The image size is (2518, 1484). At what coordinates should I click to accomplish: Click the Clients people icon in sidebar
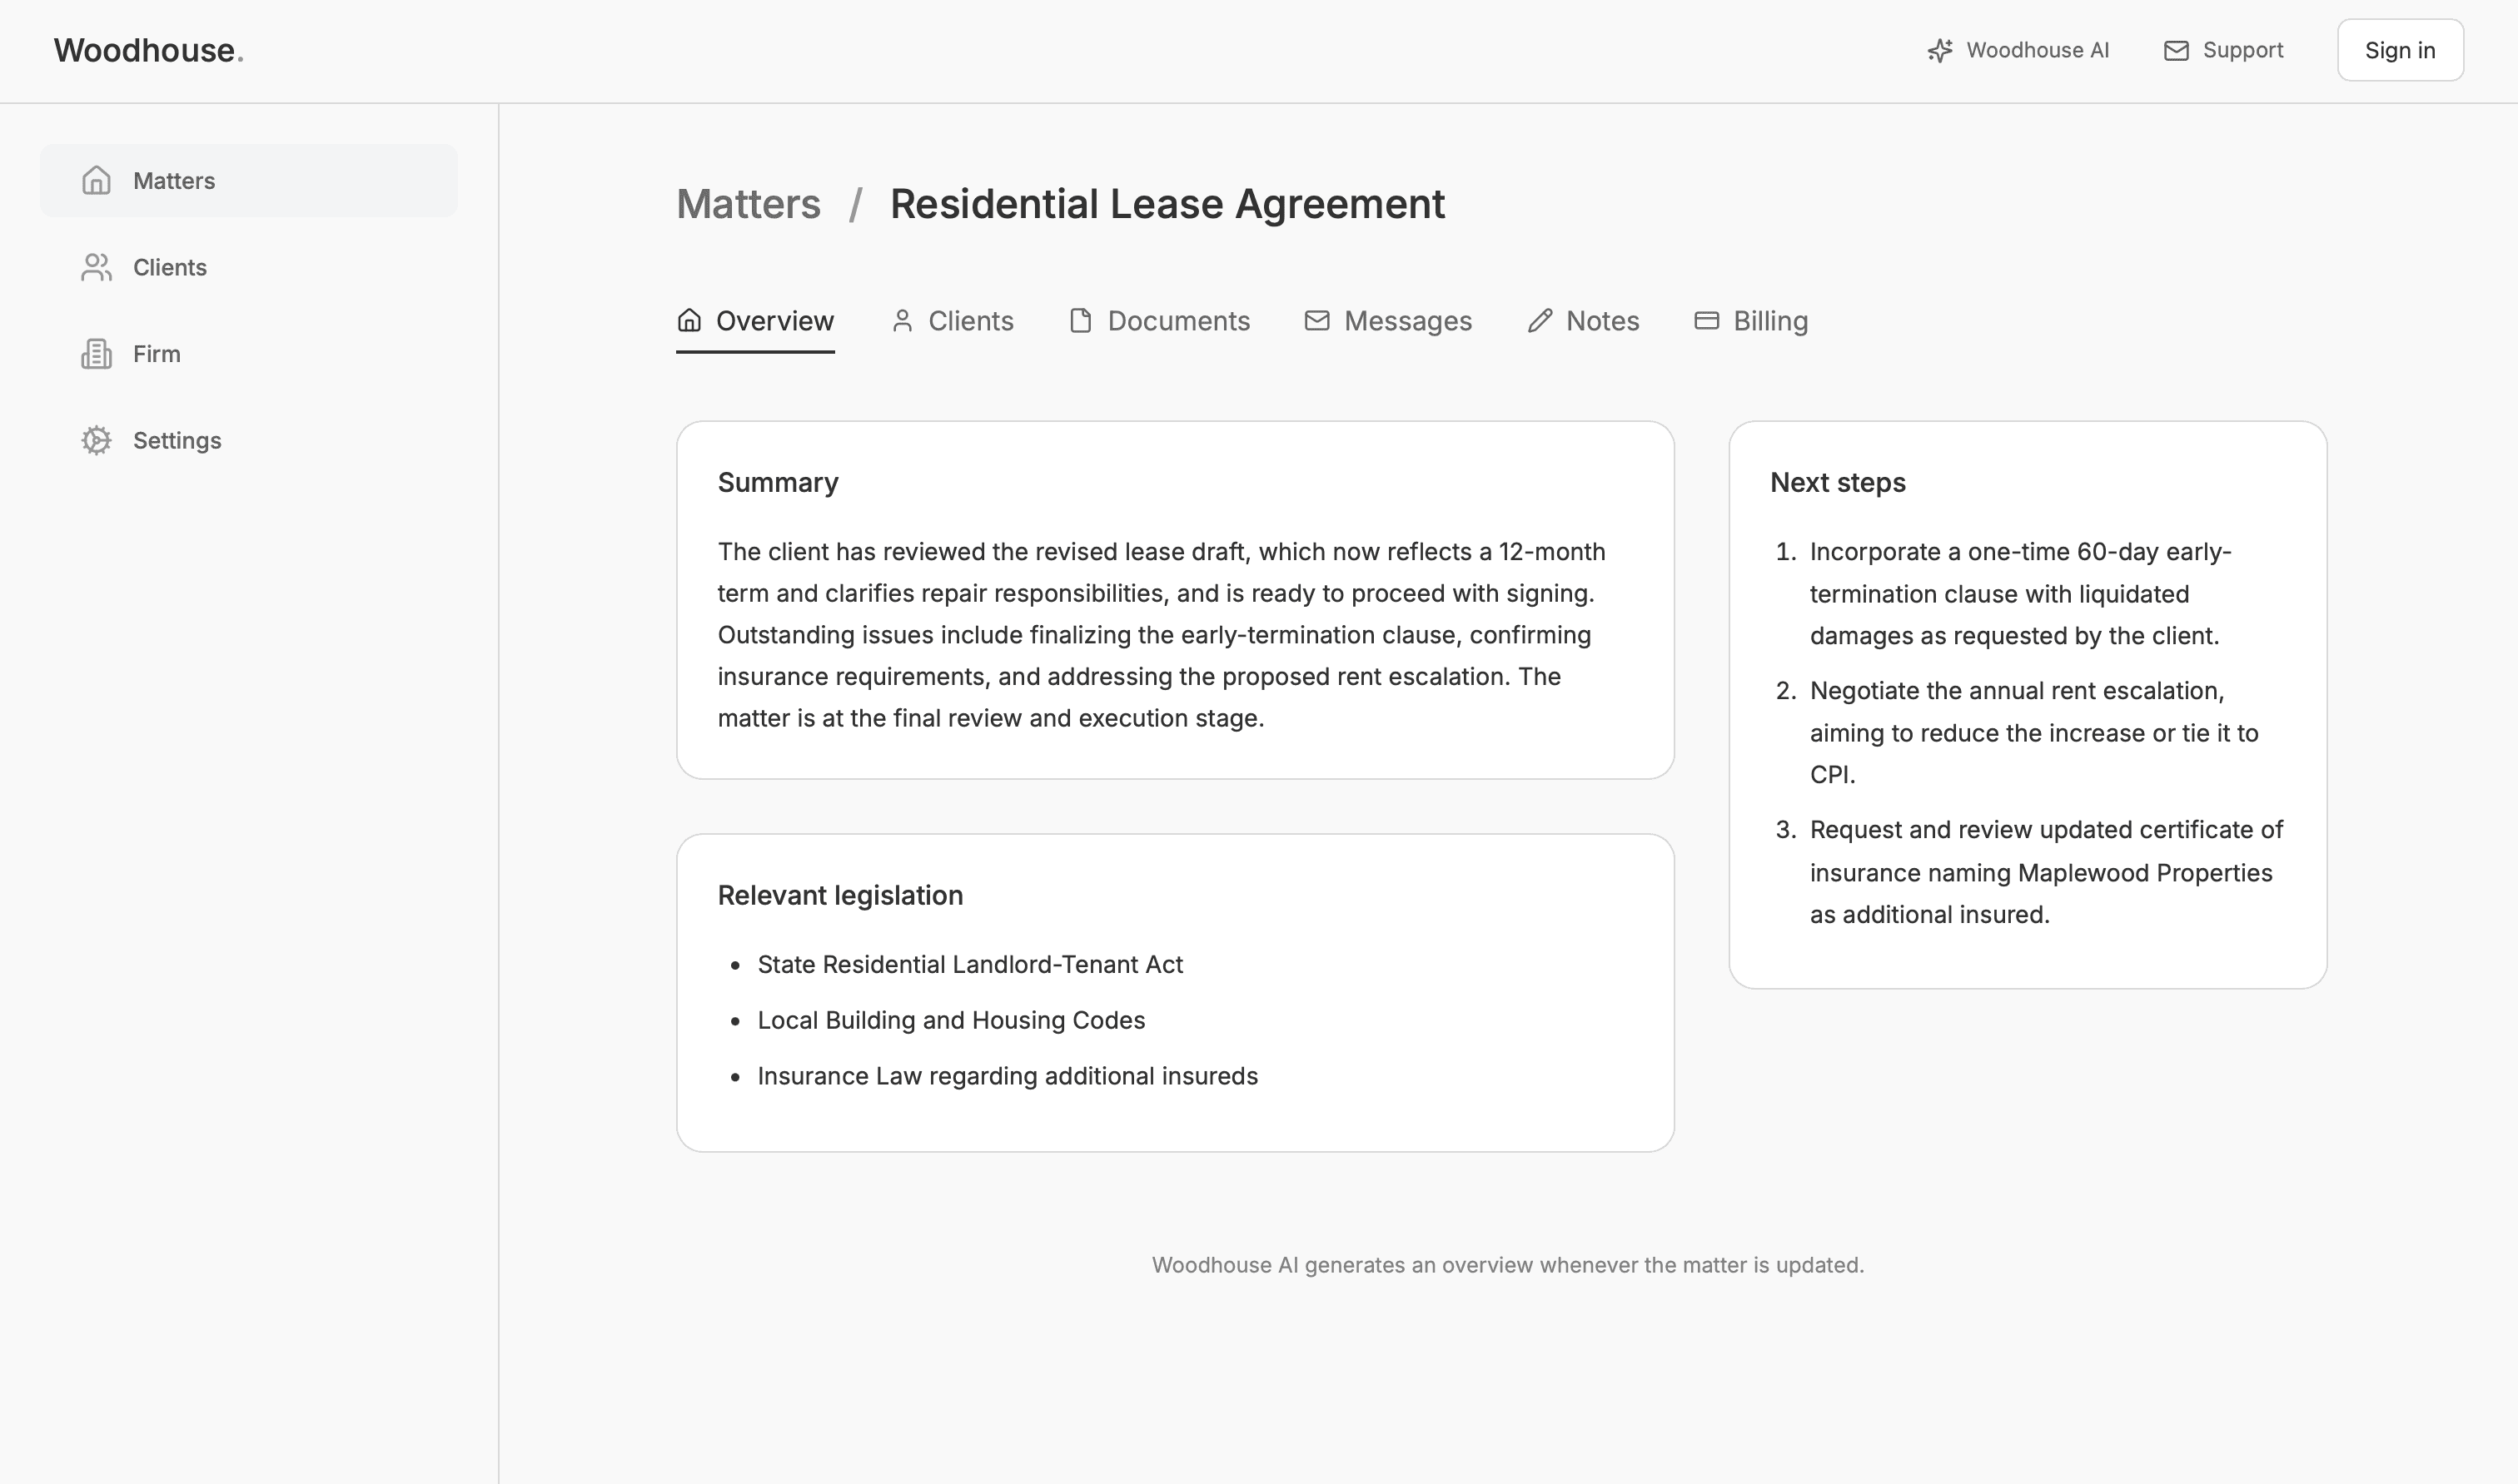tap(96, 267)
